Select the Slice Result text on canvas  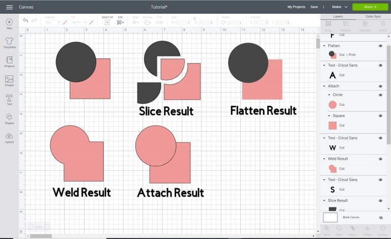166,111
